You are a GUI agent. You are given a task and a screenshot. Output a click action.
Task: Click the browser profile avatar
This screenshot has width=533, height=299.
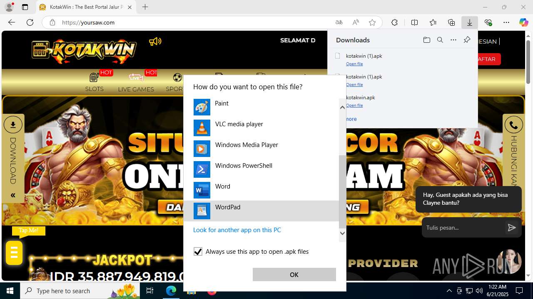click(9, 7)
